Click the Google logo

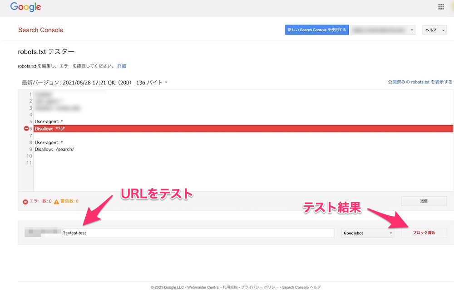coord(25,7)
